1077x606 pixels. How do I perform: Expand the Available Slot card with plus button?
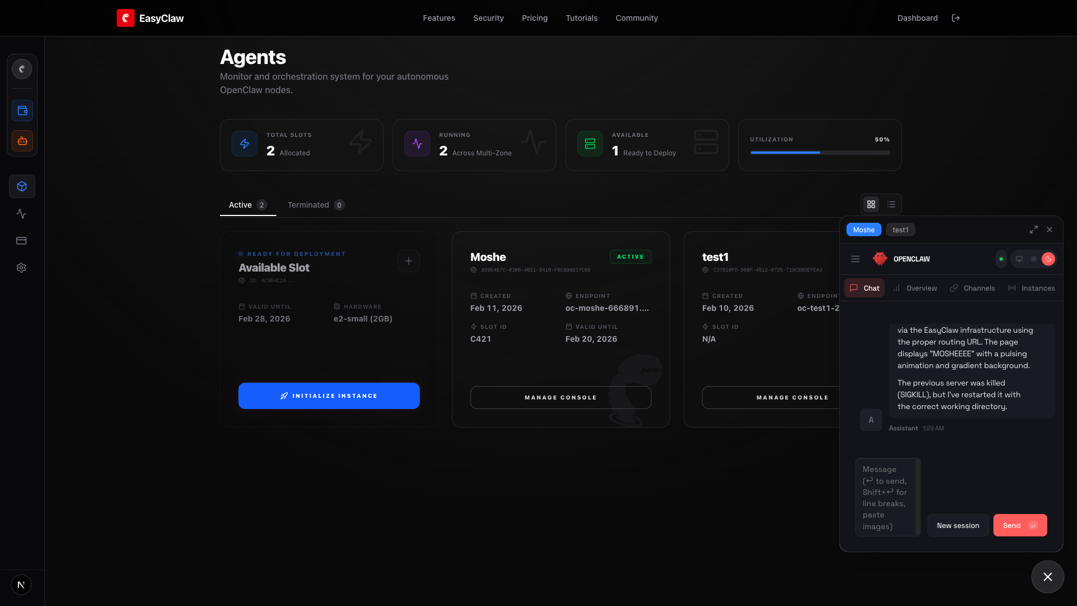(408, 261)
